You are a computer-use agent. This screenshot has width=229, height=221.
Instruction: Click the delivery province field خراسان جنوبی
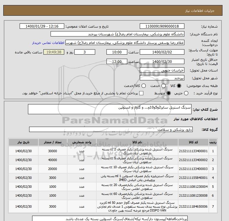click(x=162, y=70)
